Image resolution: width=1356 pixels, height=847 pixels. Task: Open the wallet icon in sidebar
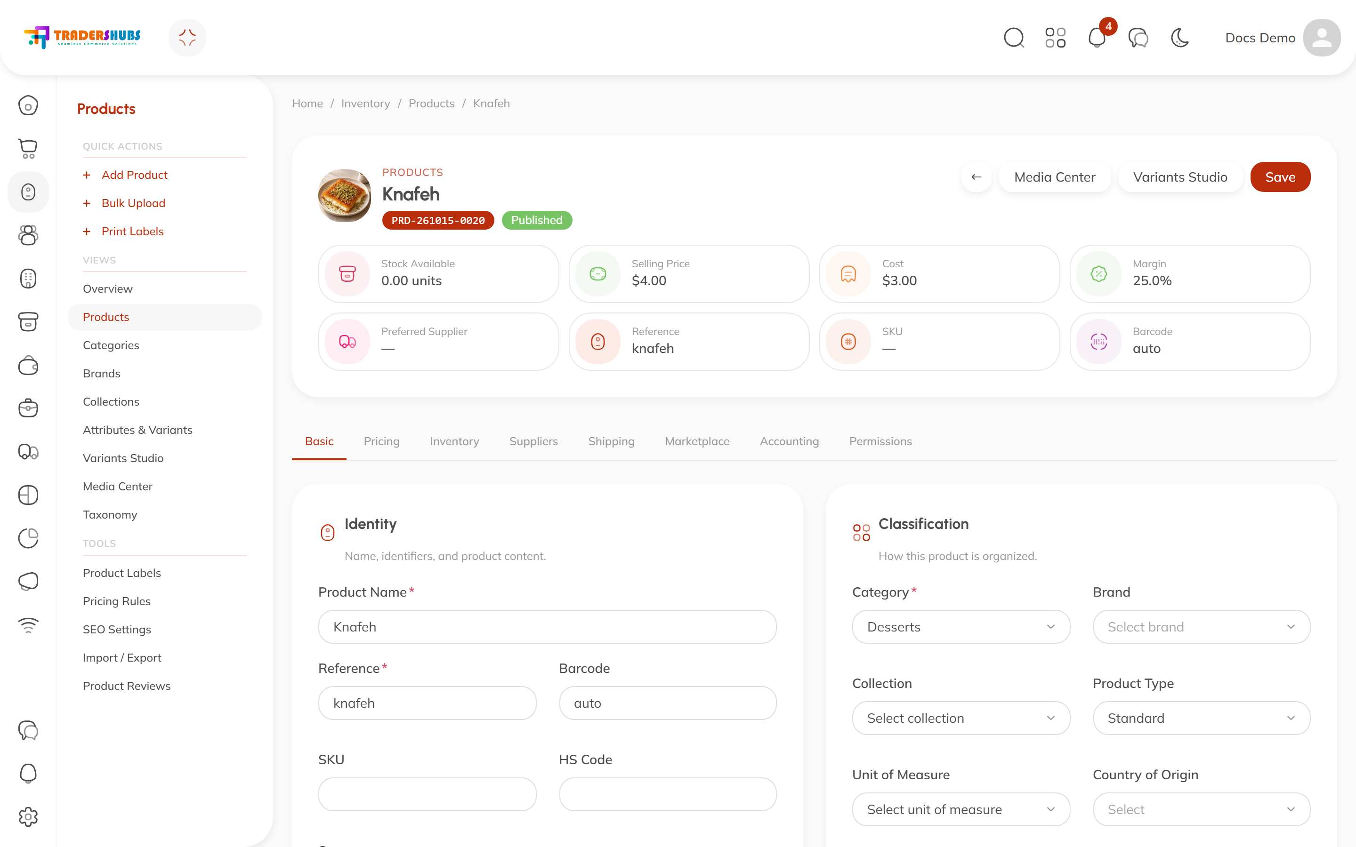point(28,366)
